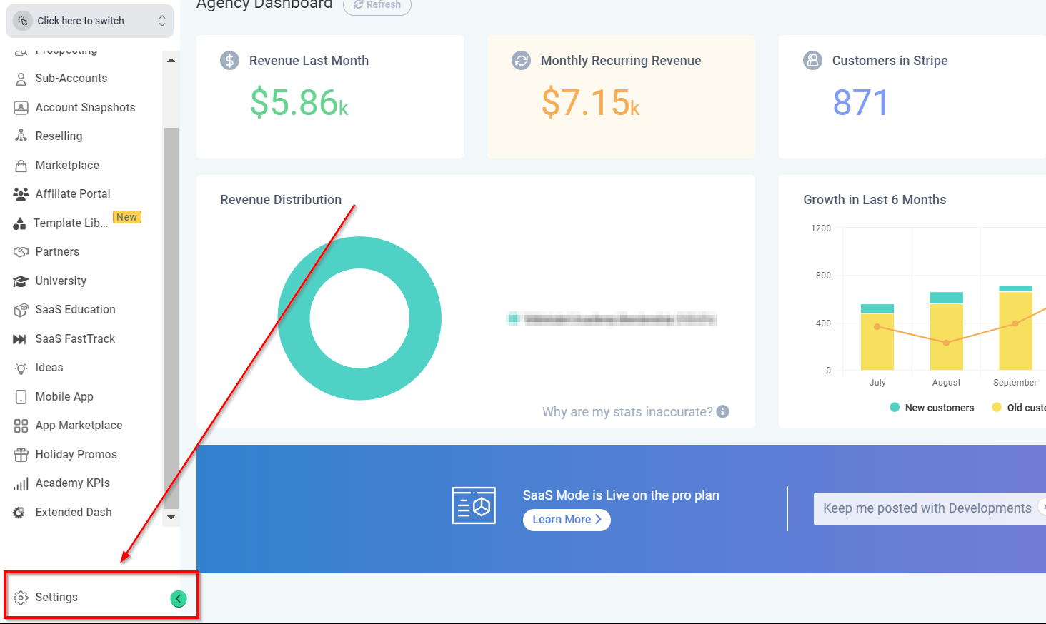Click the Mobile App phone icon

21,397
